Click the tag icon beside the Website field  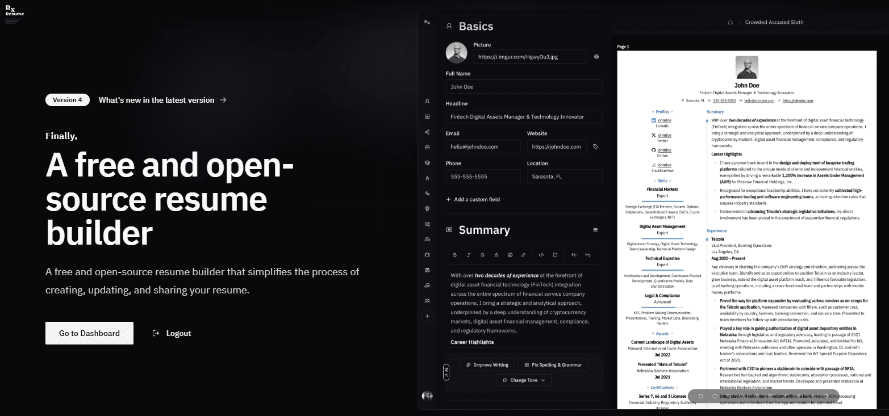coord(595,146)
